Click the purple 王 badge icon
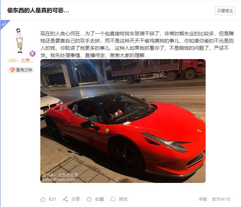241x207 pixels. pos(32,53)
